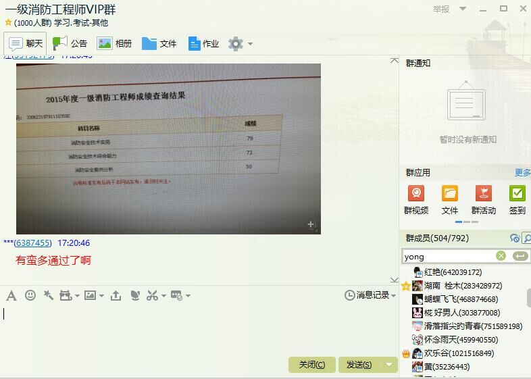The width and height of the screenshot is (531, 379).
Task: Open the title bar dropdown arrow menu
Action: (x=463, y=9)
